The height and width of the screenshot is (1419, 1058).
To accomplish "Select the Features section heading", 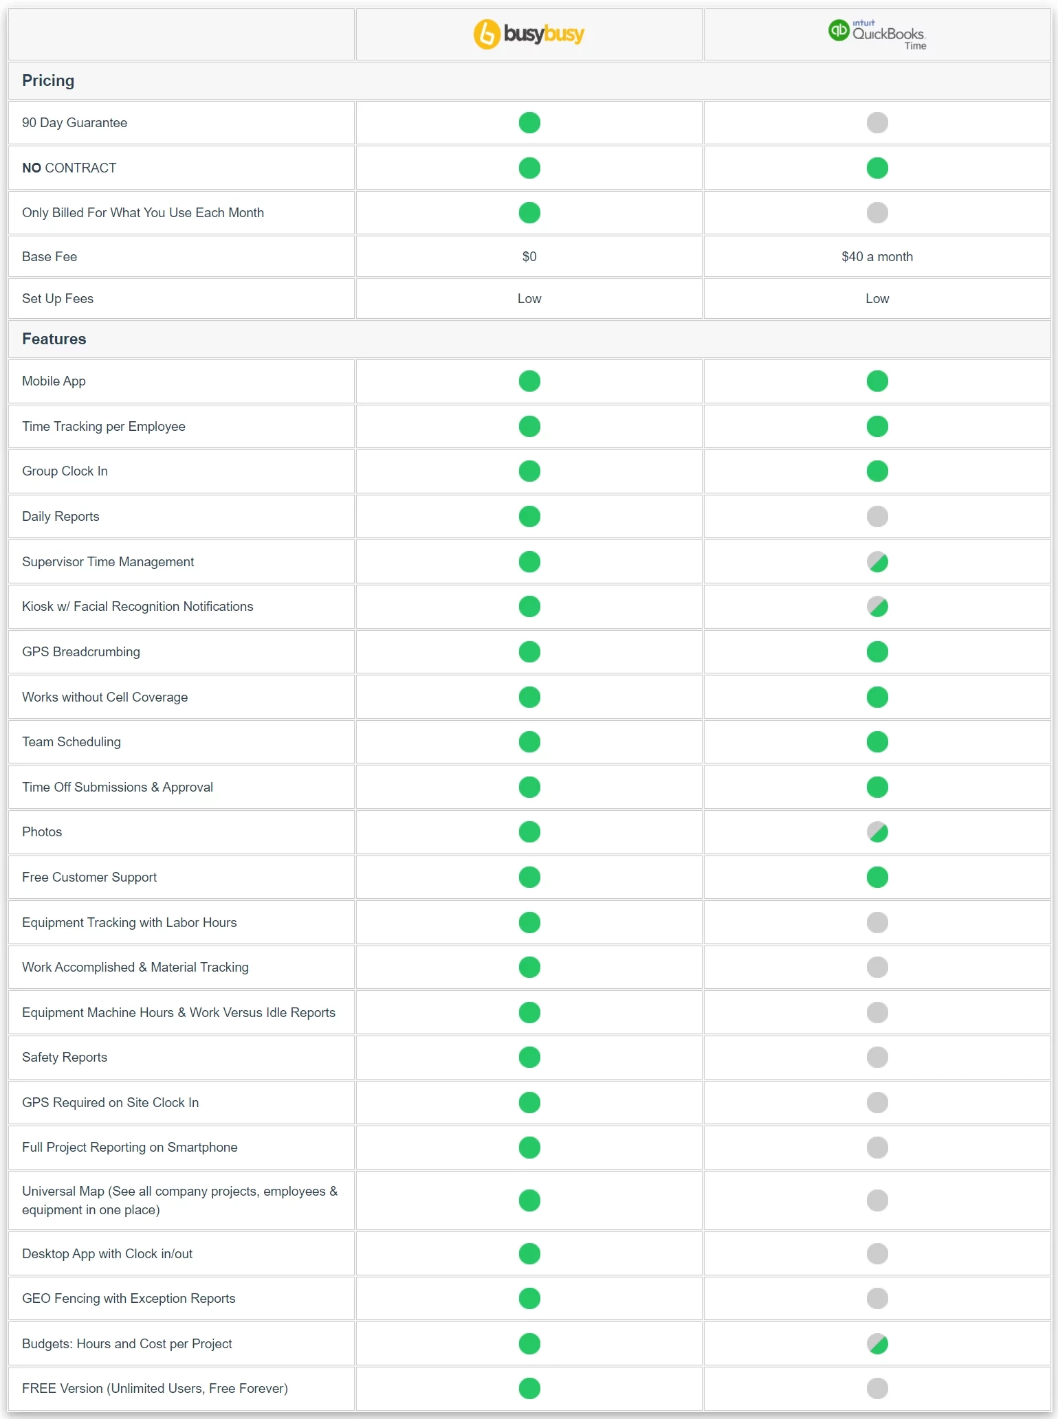I will (x=54, y=339).
